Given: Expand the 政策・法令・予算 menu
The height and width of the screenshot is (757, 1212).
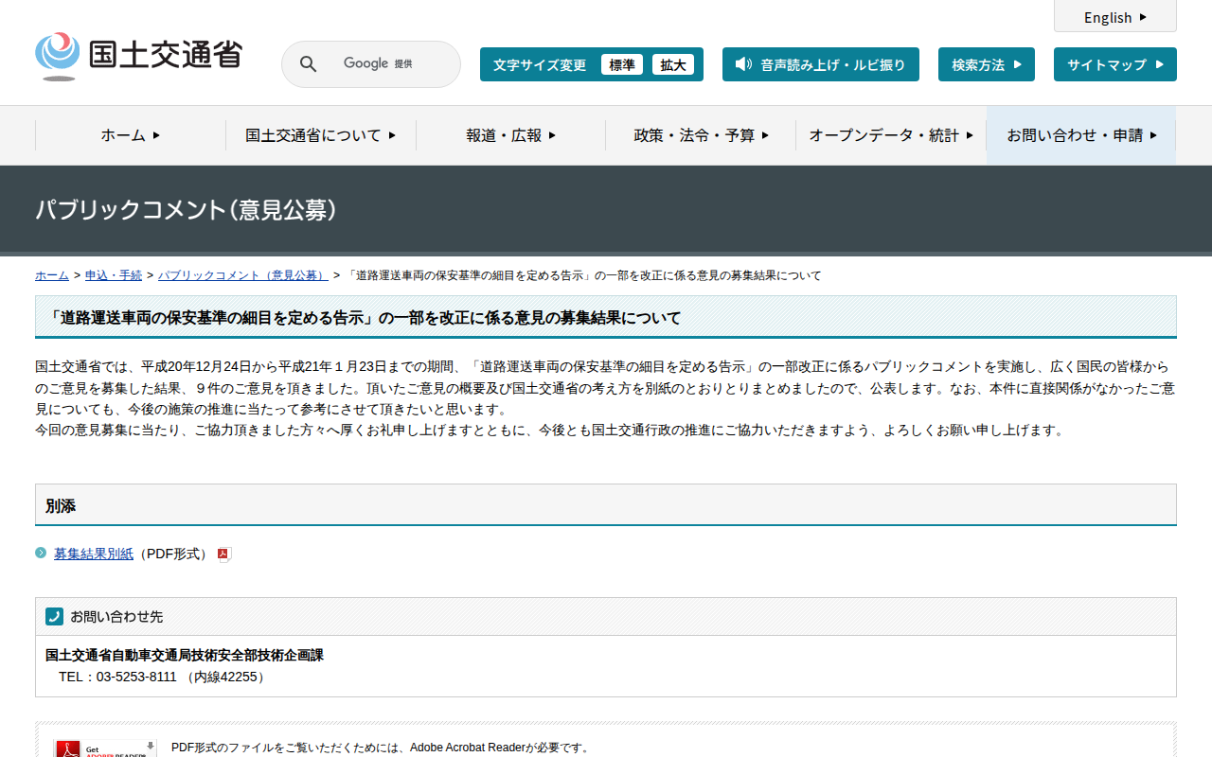Looking at the screenshot, I should point(701,135).
